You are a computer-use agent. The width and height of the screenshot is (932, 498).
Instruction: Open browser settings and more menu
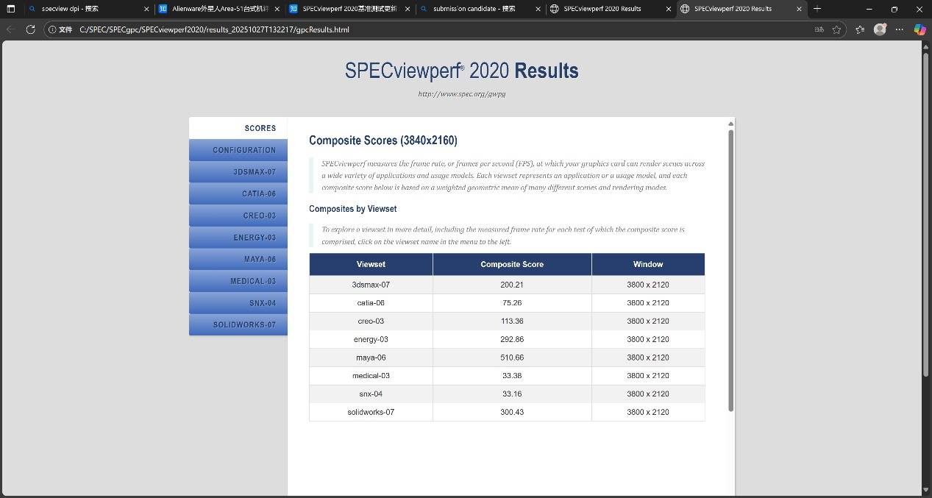pos(900,29)
